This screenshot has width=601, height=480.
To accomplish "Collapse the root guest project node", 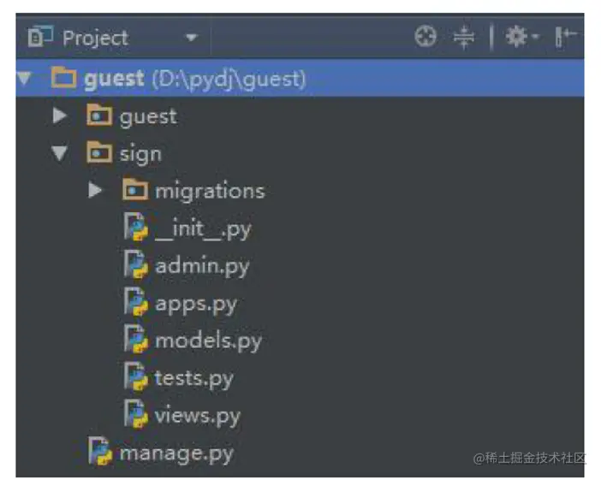I will pyautogui.click(x=24, y=79).
